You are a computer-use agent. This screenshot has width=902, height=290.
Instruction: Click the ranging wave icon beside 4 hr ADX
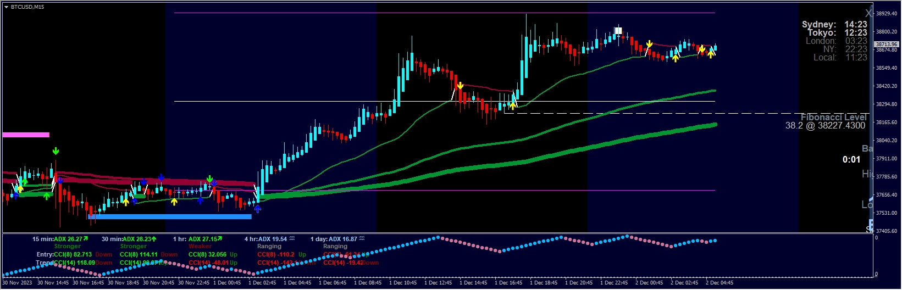pyautogui.click(x=292, y=239)
